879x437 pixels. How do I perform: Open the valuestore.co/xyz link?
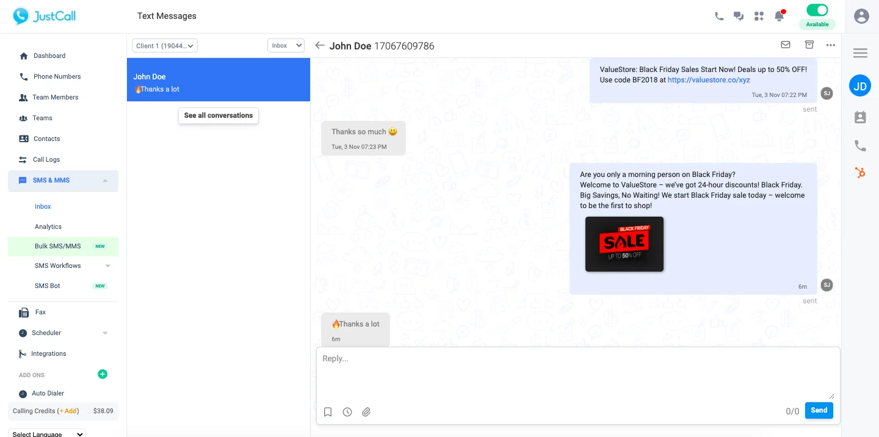tap(709, 80)
